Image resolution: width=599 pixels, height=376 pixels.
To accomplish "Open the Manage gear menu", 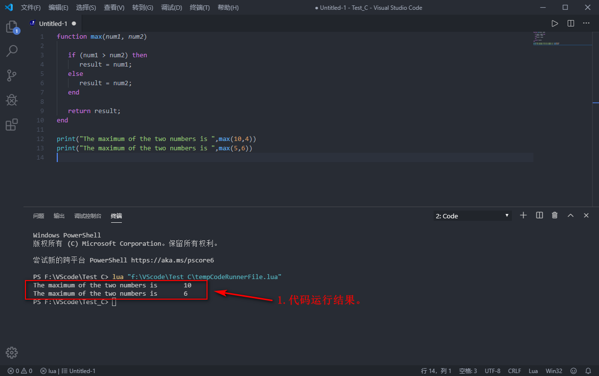I will (x=12, y=352).
